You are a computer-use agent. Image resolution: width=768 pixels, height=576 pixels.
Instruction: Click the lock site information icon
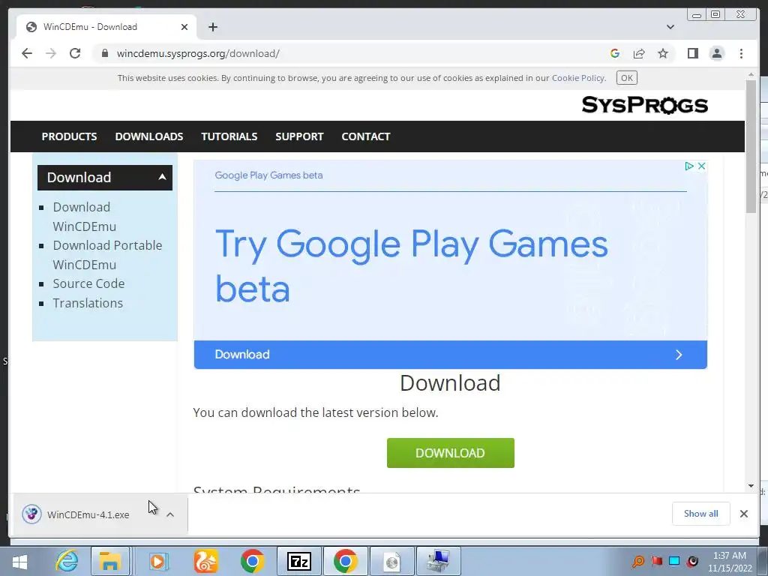pyautogui.click(x=104, y=53)
